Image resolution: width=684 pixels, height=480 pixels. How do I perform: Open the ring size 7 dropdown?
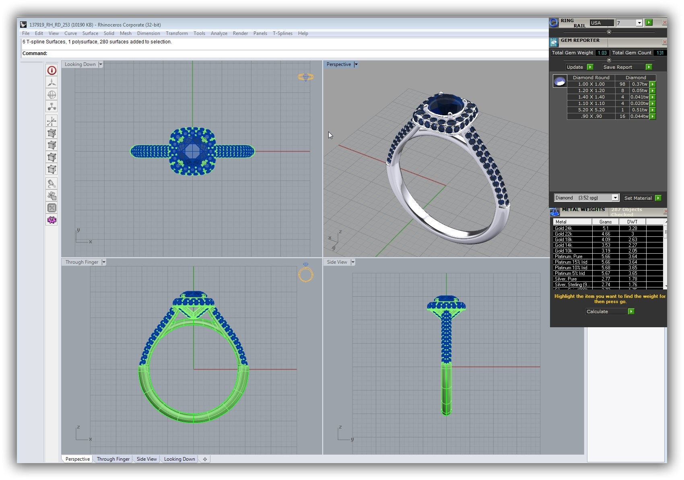[x=639, y=23]
